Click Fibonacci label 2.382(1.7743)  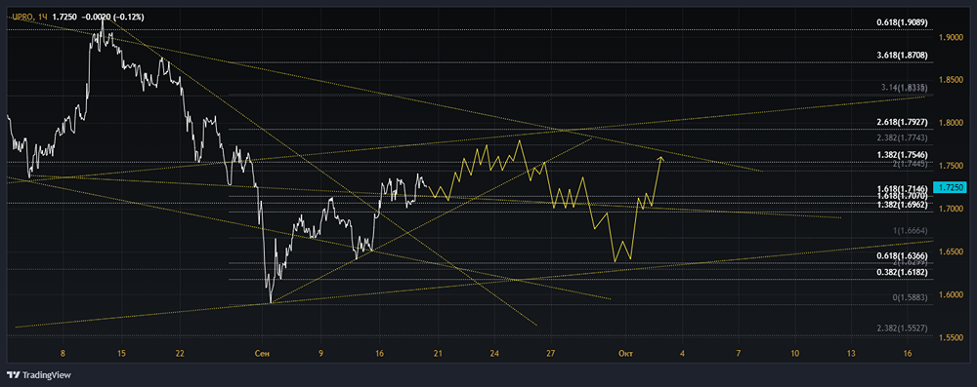(x=903, y=137)
